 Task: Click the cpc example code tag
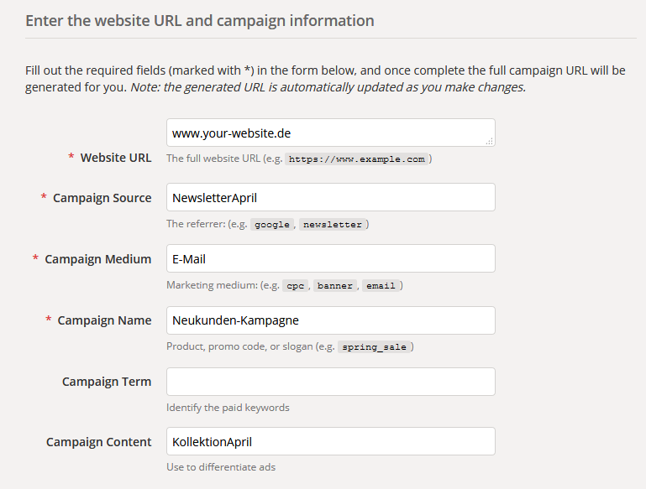pos(296,286)
